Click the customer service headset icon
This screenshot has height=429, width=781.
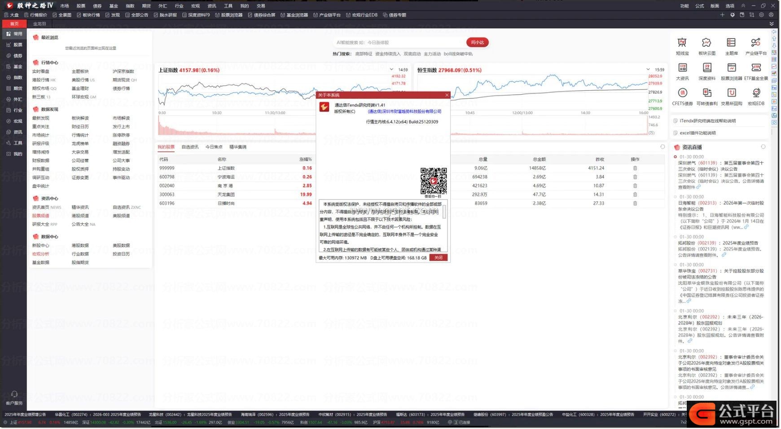click(14, 394)
